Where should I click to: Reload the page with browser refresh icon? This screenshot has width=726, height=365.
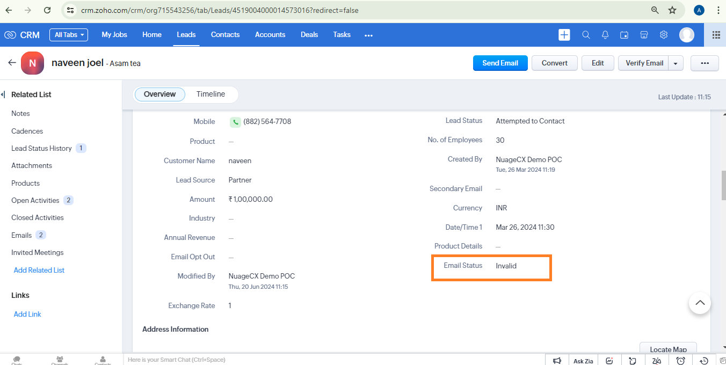coord(47,10)
